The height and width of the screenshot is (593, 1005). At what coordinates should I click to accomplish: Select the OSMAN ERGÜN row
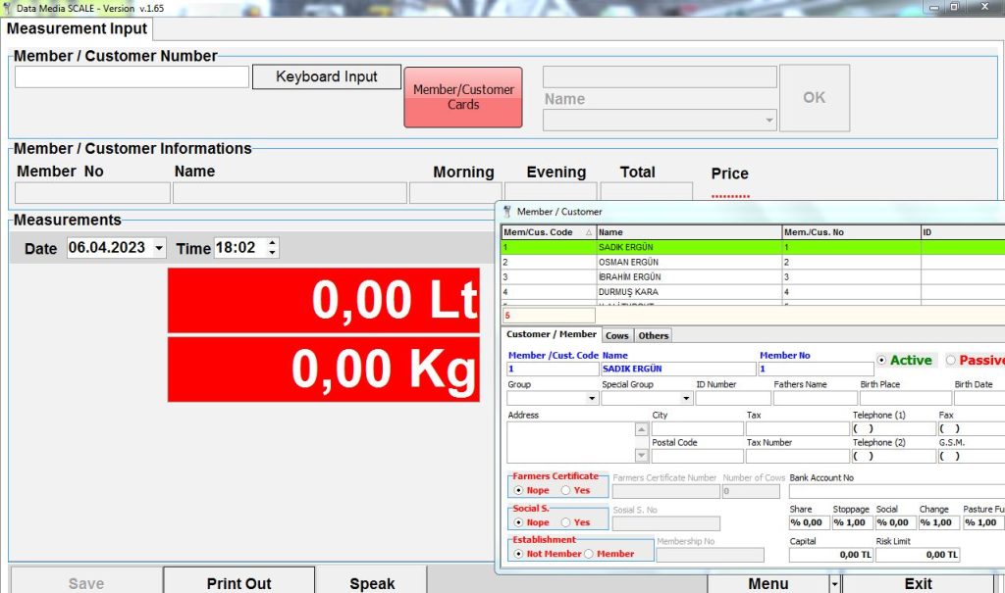753,262
